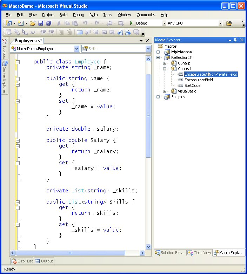Click Next Bookmark in Document blue icon
Screen dimensions: 247x274
click(128, 32)
